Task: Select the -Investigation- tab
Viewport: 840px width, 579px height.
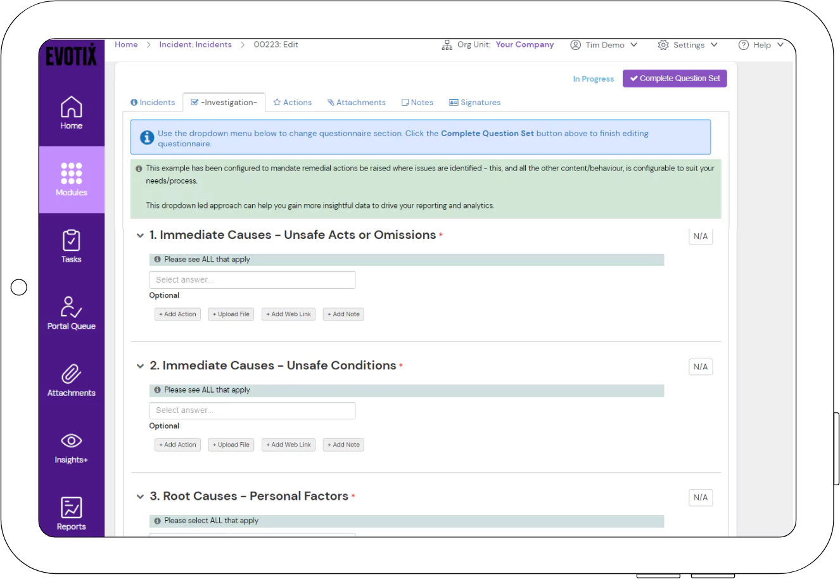Action: point(224,103)
